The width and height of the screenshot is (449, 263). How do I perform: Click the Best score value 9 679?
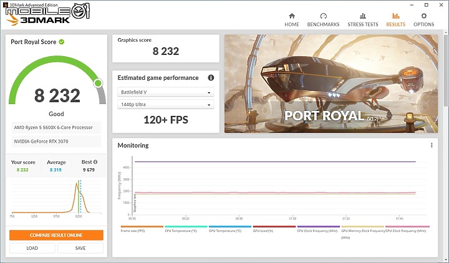[89, 170]
